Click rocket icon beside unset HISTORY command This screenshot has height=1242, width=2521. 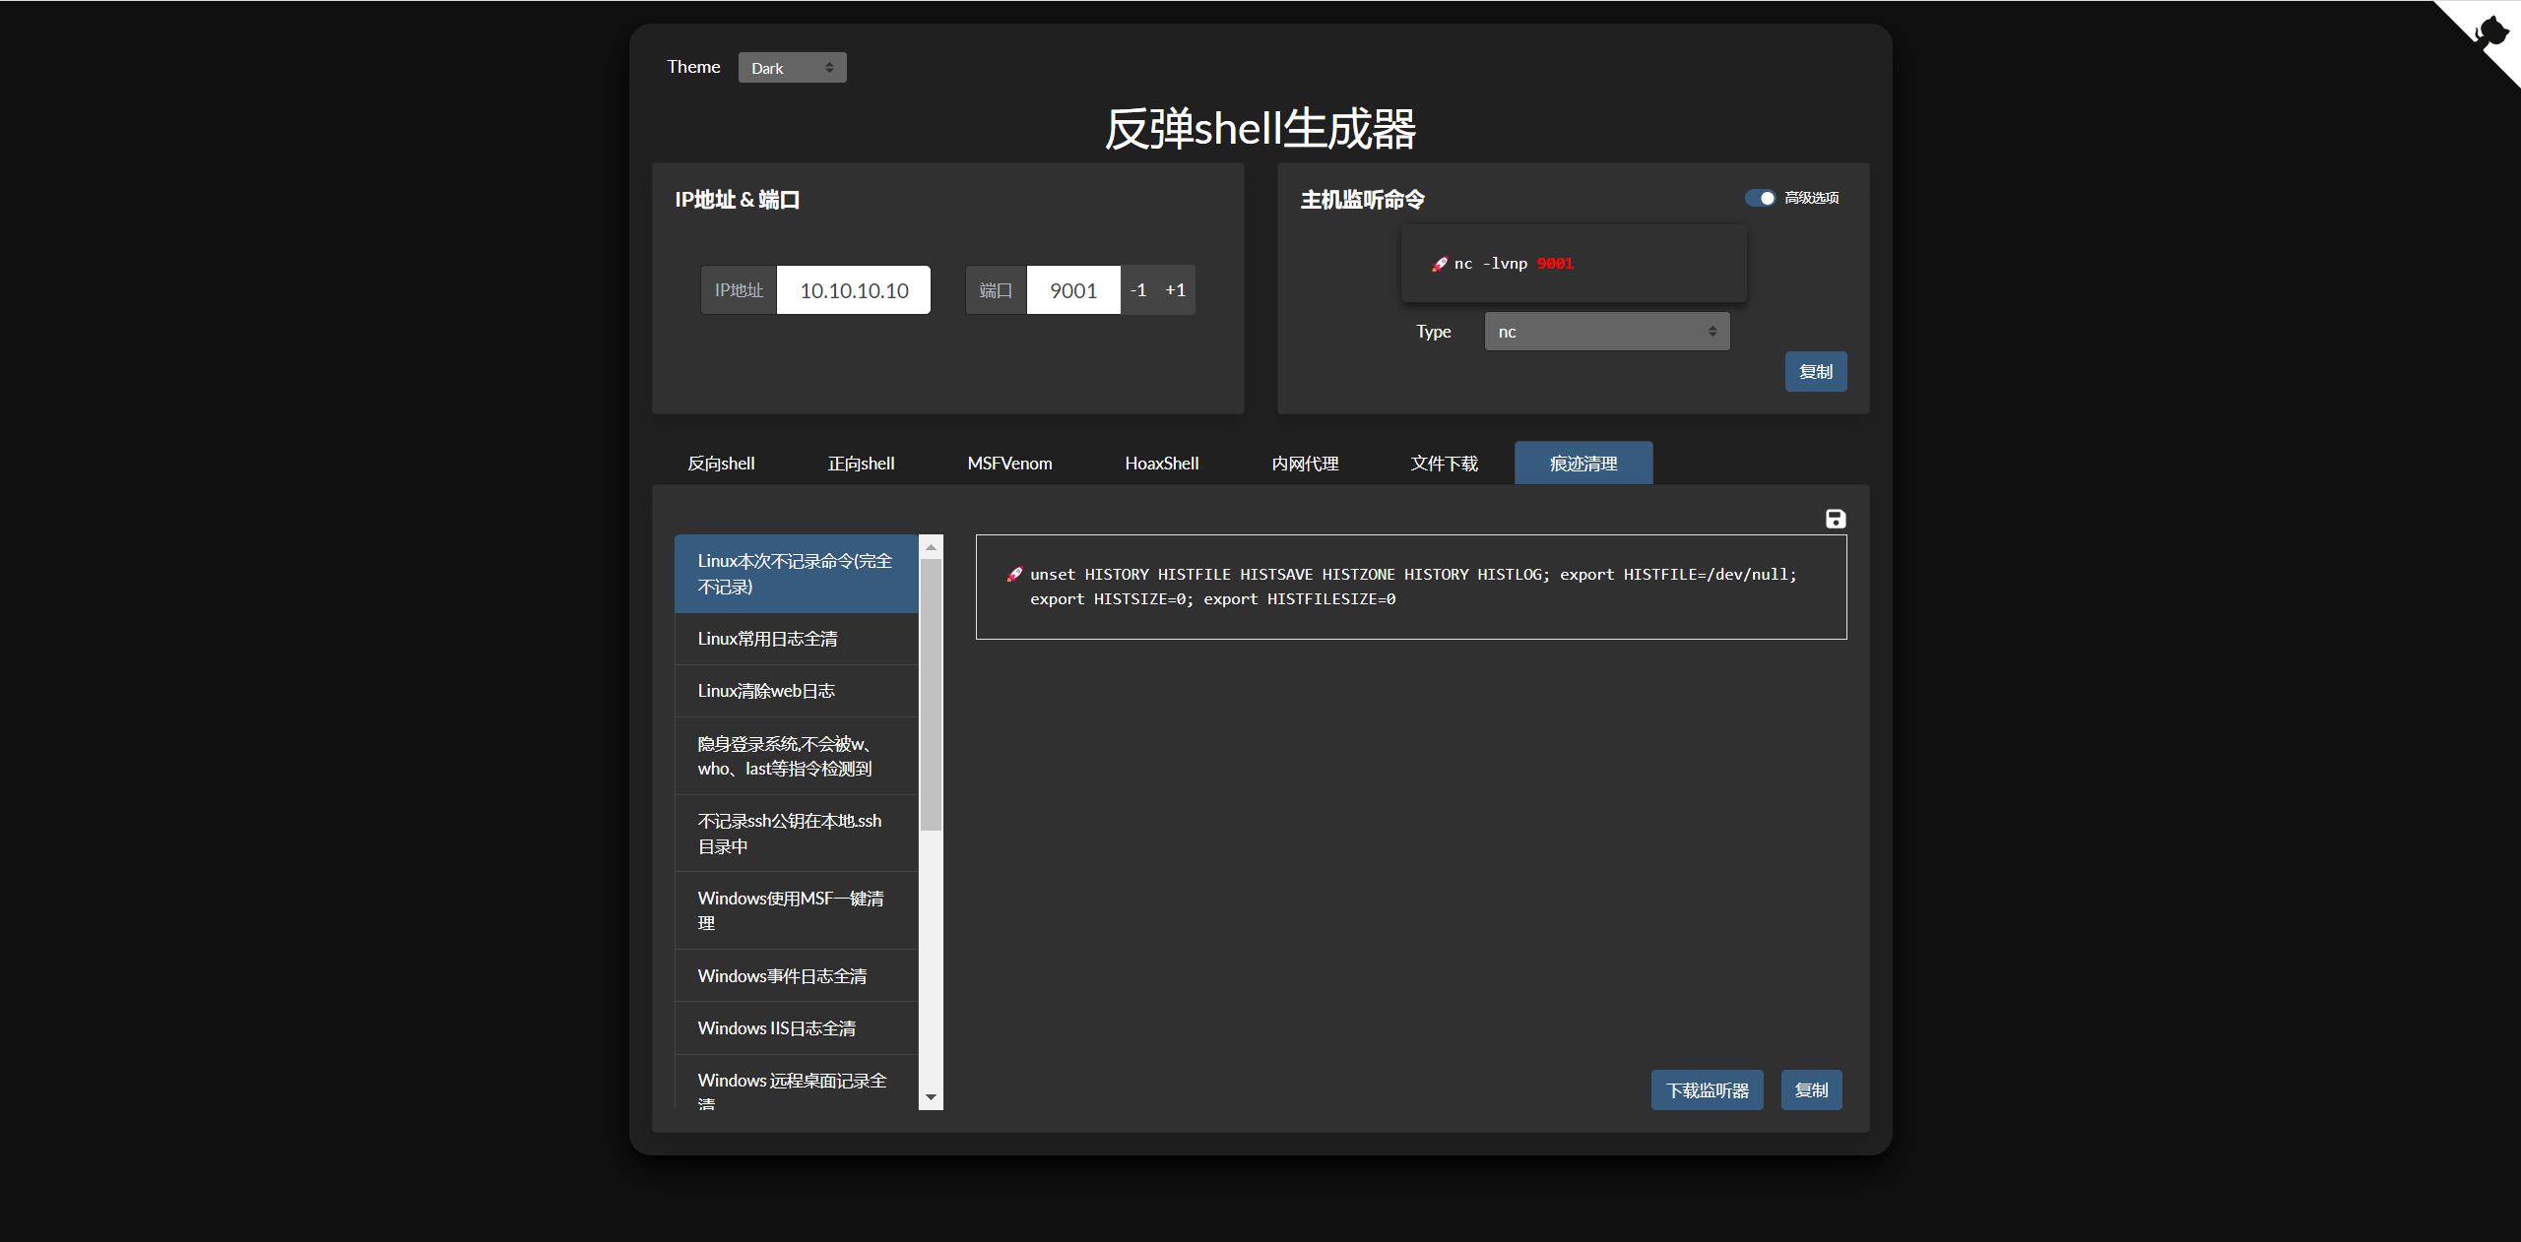coord(1014,574)
